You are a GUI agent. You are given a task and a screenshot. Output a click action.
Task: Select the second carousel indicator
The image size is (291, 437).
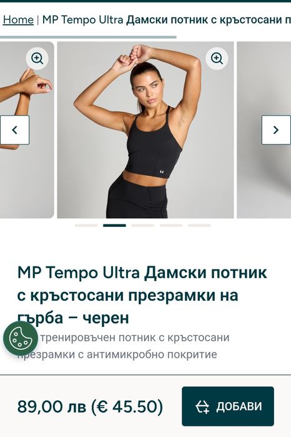(114, 225)
